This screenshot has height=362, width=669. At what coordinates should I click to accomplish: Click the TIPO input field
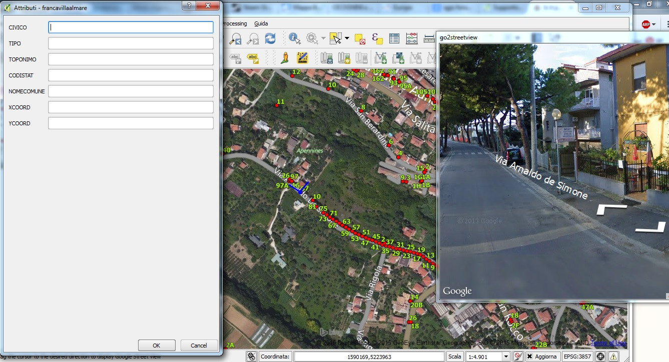tap(131, 43)
